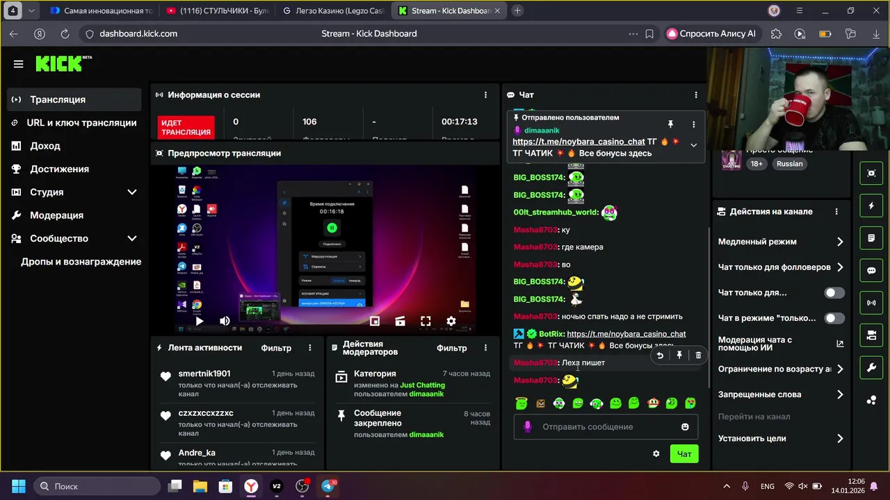Open Чат только для фолловеров settings

[x=780, y=267]
